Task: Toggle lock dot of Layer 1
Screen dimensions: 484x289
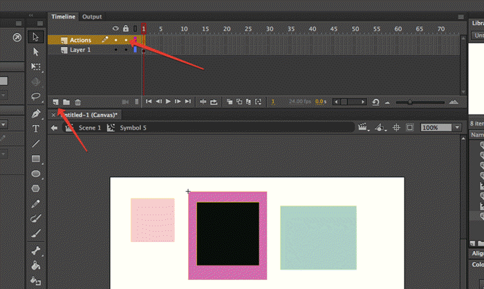Action: coord(125,50)
